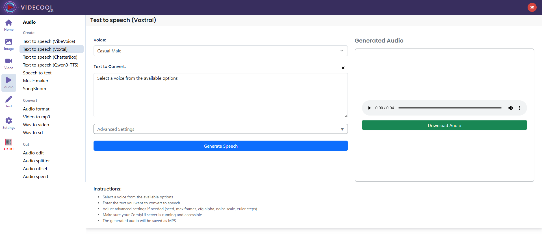
Task: Click the Text to speech (Voxtral) page title
Action: 123,20
